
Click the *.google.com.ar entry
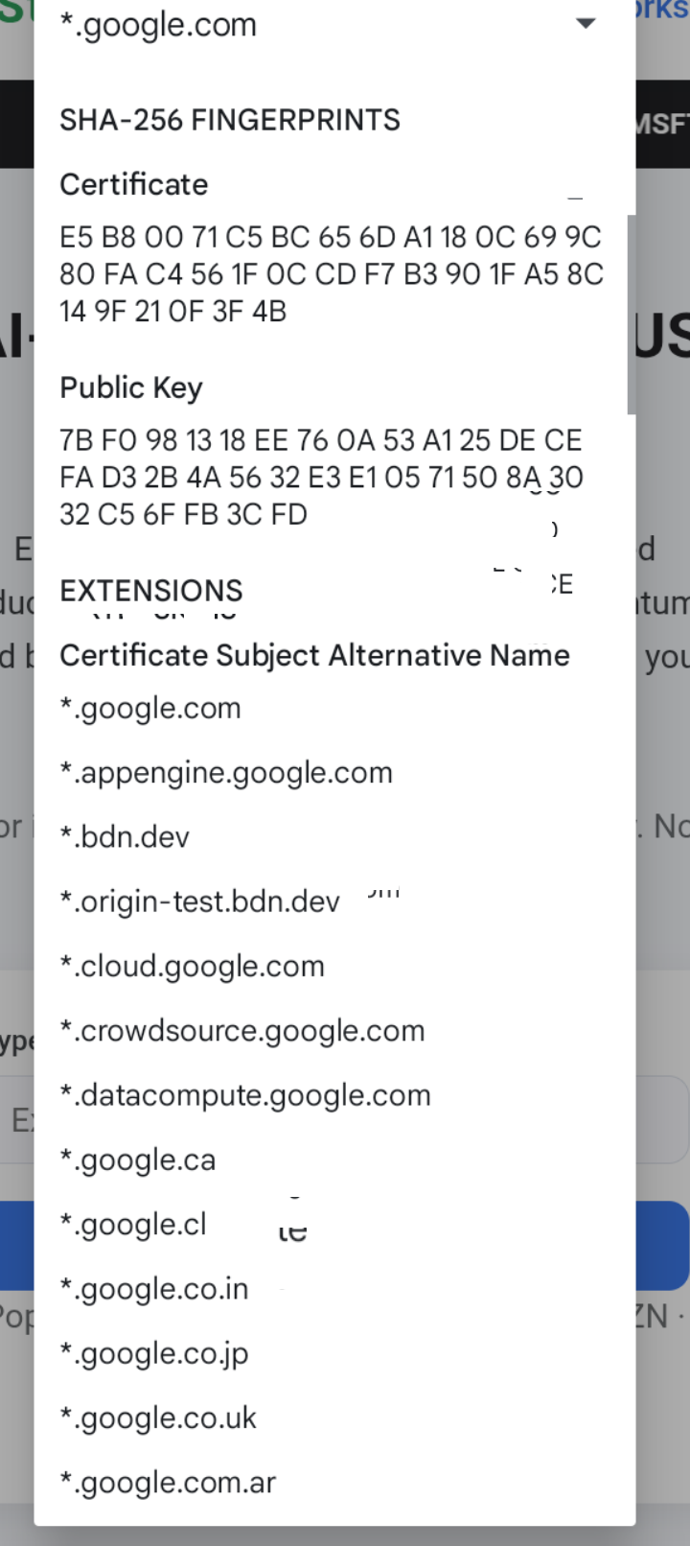[168, 1483]
